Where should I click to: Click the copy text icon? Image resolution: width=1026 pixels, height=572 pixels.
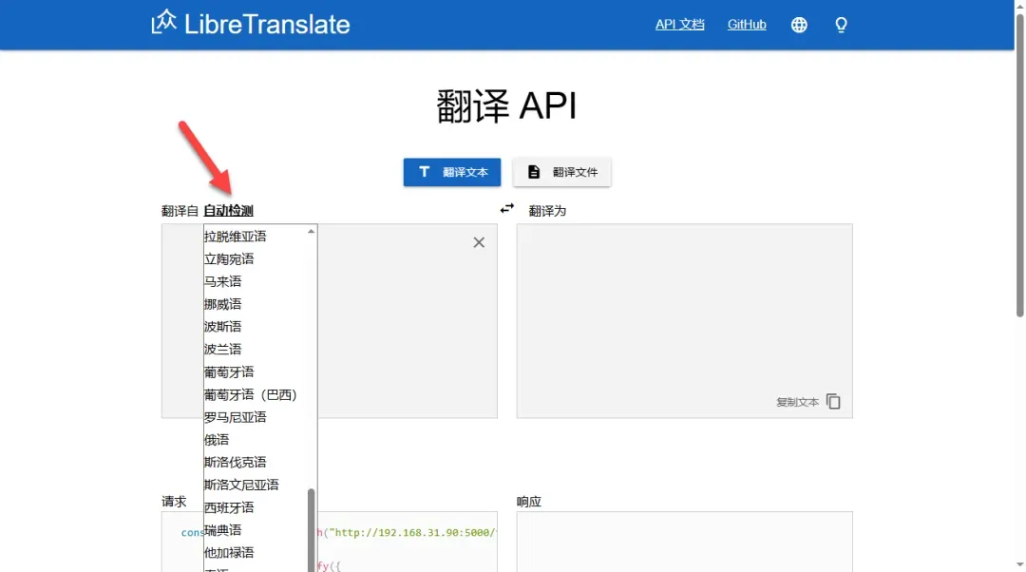click(833, 402)
